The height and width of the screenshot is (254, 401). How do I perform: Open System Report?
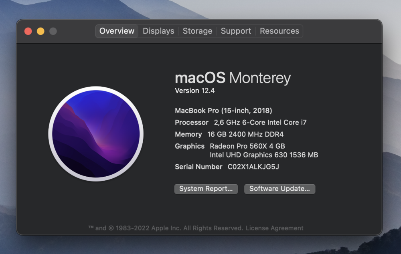(x=206, y=189)
